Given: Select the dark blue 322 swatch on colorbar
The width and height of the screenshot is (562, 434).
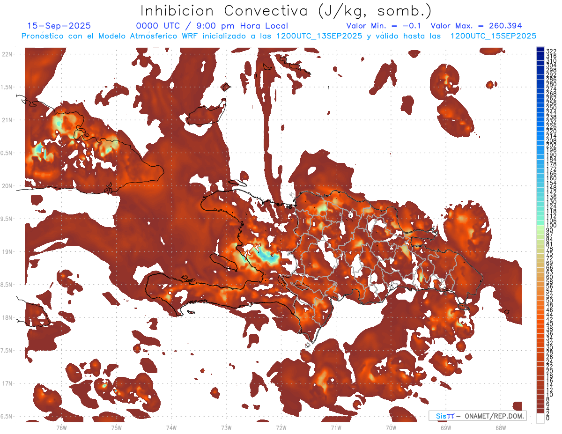Looking at the screenshot, I should (540, 50).
